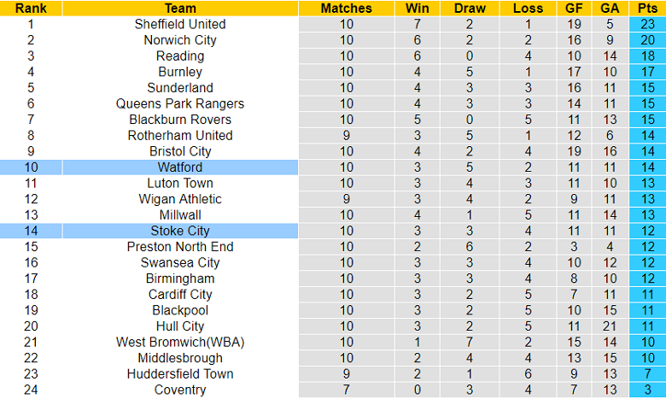Sort by the Team column header

180,9
